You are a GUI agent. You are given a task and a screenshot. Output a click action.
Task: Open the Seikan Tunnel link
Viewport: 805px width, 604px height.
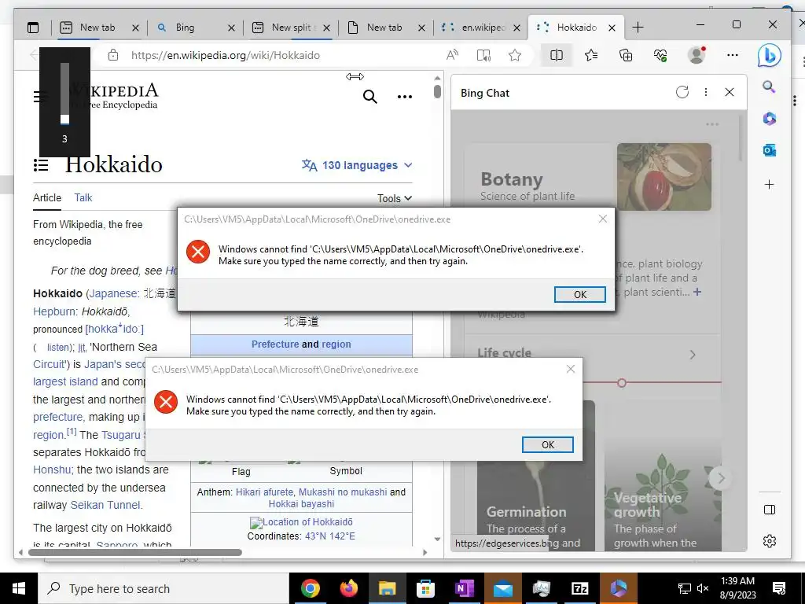click(x=105, y=505)
